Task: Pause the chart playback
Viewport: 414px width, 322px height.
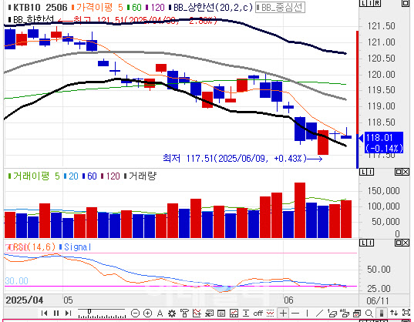Action: coord(56,314)
